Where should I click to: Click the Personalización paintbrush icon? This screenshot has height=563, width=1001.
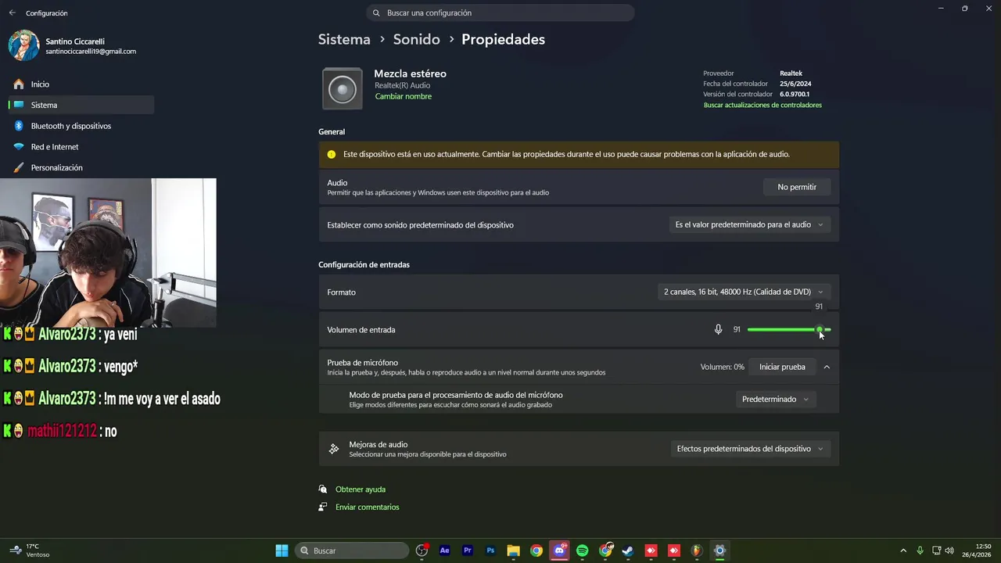click(x=19, y=167)
